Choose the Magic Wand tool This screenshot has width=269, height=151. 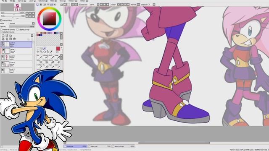pyautogui.click(x=45, y=49)
